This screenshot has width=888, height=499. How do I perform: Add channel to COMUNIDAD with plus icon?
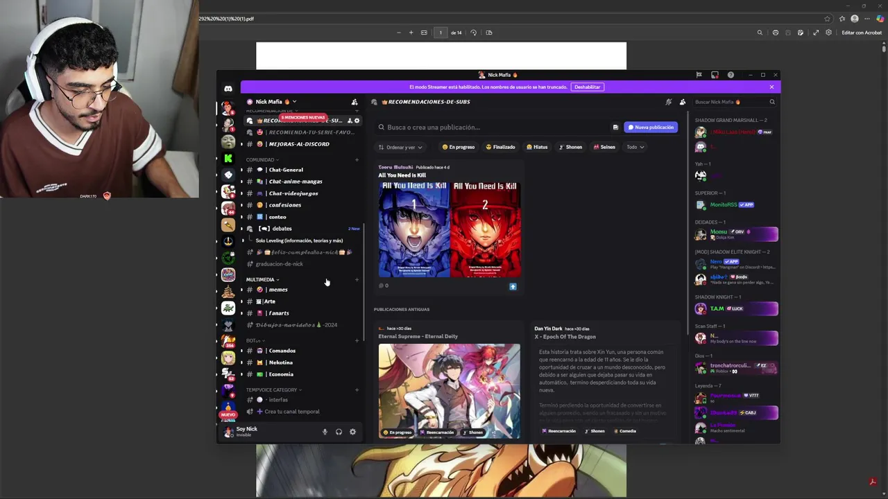pyautogui.click(x=357, y=159)
